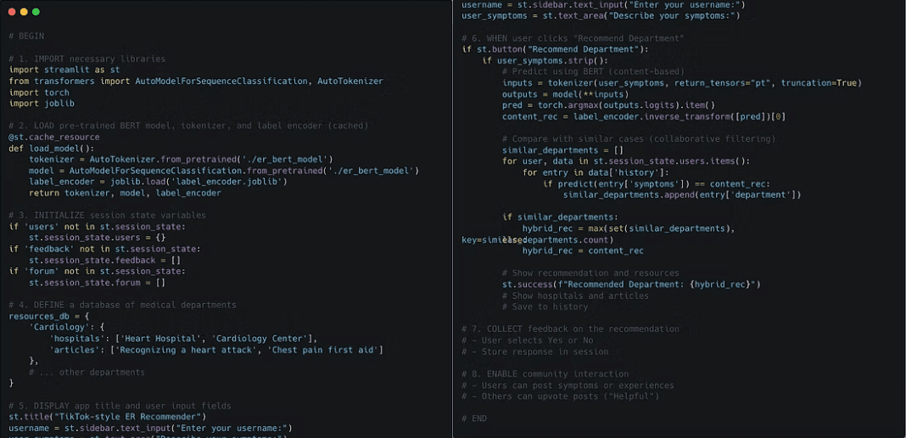Image resolution: width=906 pixels, height=438 pixels.
Task: Click the 'hybrid_rec = max(set(similar_departments)' line
Action: click(629, 229)
